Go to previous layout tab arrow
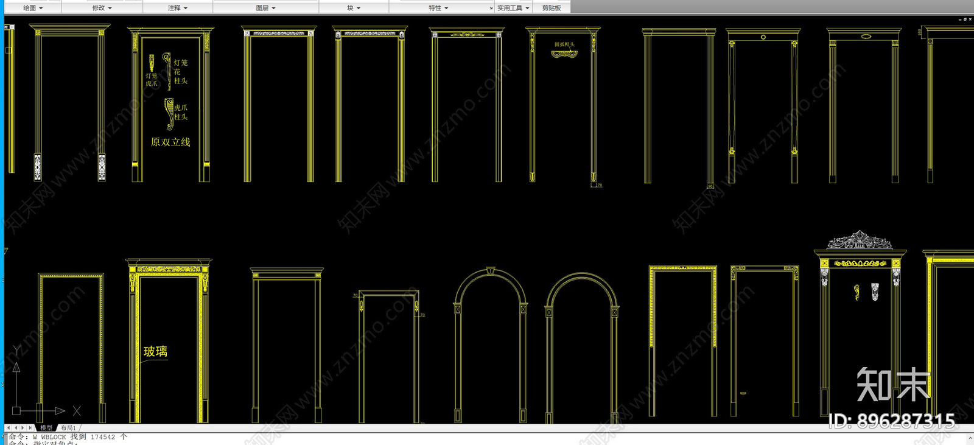This screenshot has height=445, width=974. [x=16, y=428]
